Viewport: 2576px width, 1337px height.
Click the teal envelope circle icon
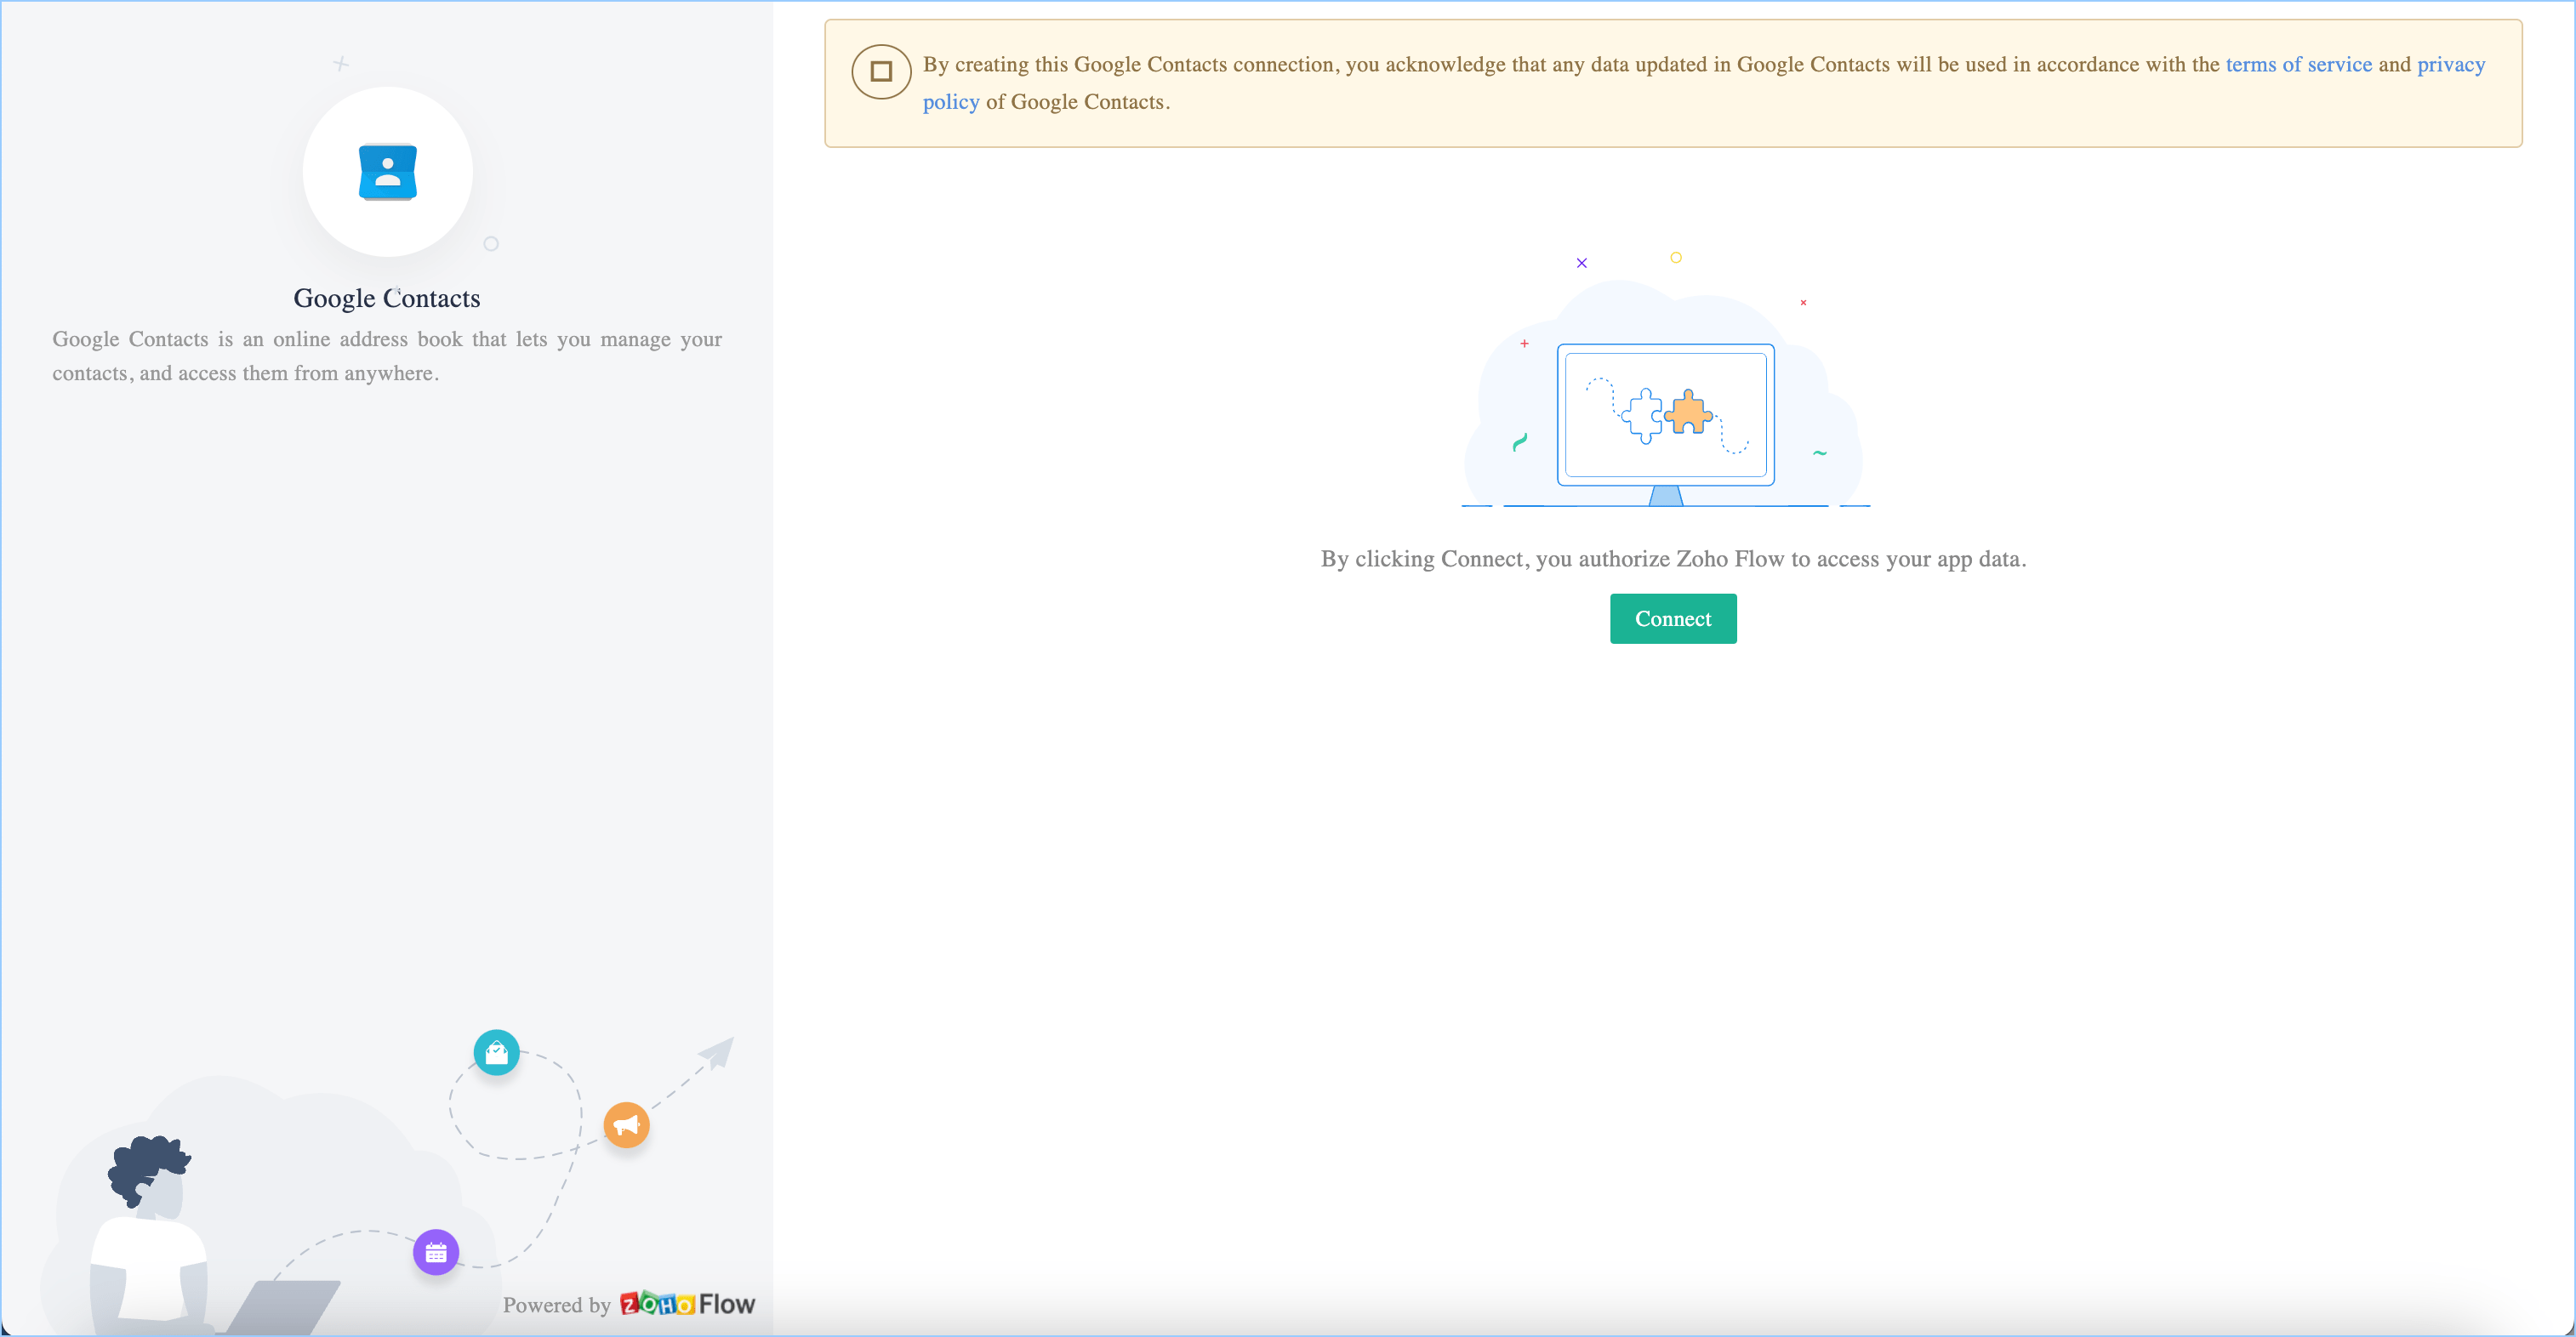pyautogui.click(x=496, y=1052)
